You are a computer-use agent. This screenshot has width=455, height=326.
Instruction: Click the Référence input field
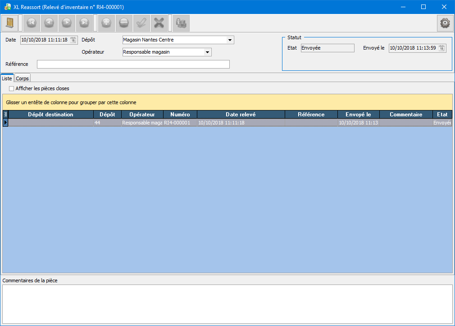(133, 64)
